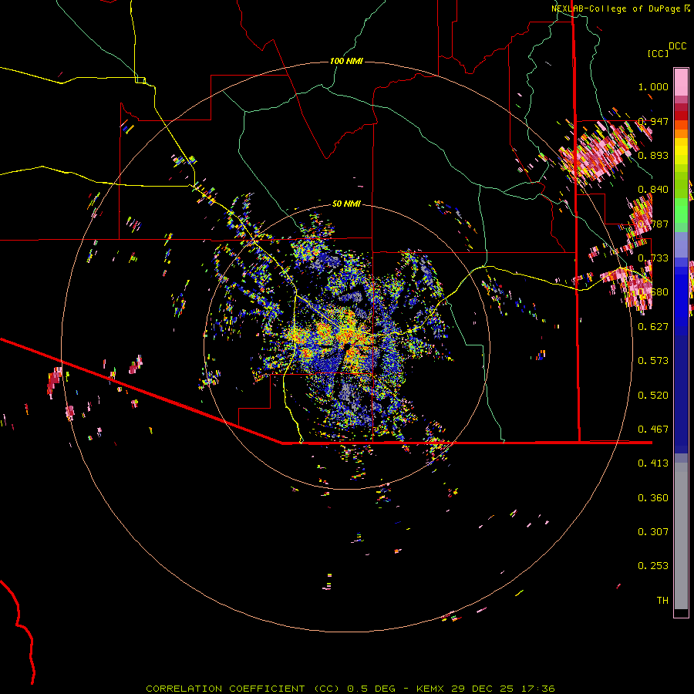Click the 0.840 scale value
The image size is (694, 694).
pyautogui.click(x=653, y=190)
